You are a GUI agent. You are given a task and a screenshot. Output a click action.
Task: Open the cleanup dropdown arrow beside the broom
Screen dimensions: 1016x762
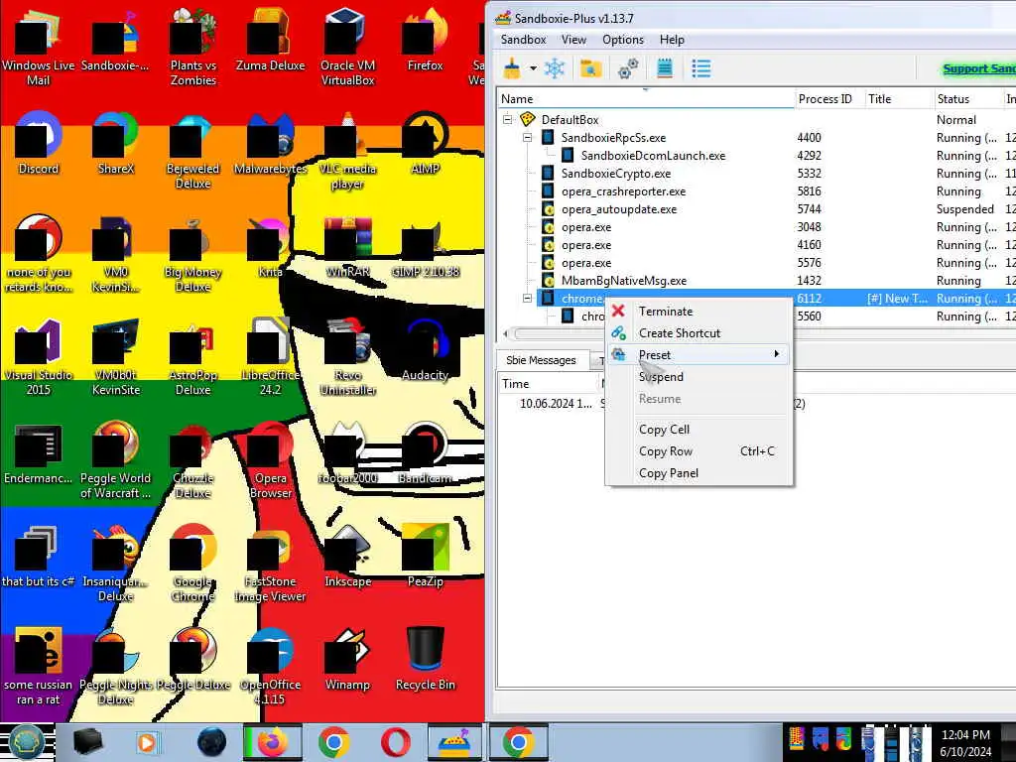coord(533,68)
